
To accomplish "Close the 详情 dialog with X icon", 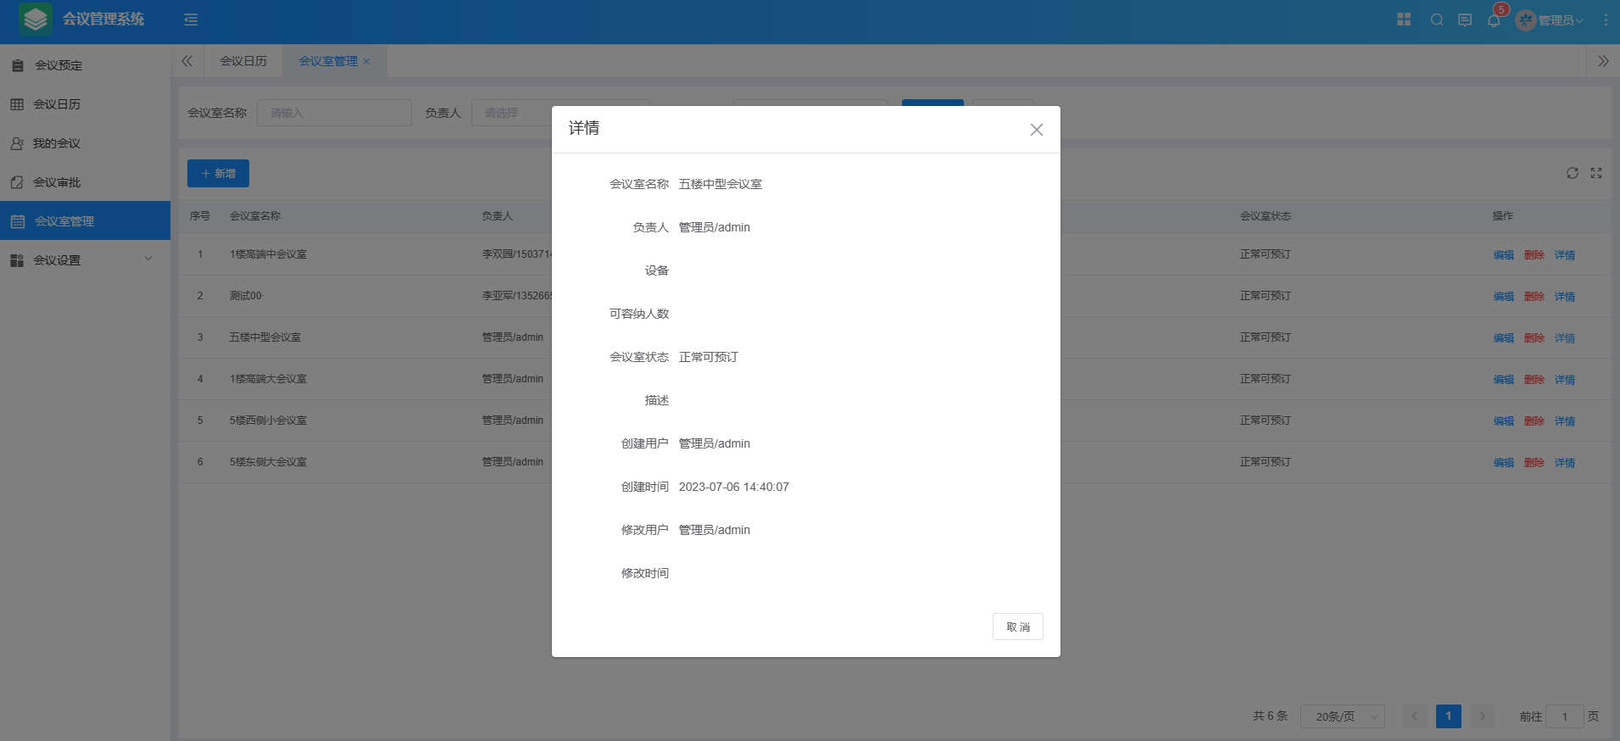I will [1036, 130].
